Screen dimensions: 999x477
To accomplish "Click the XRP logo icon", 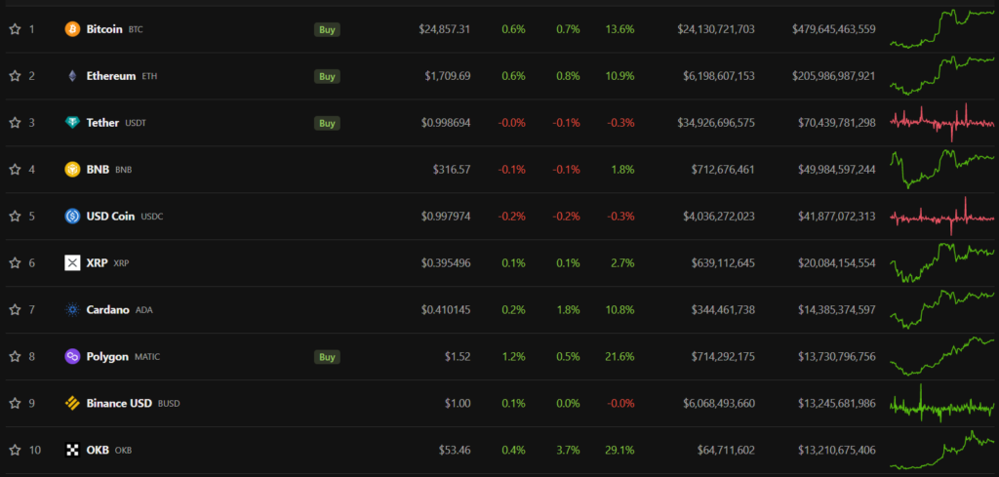I will point(72,263).
